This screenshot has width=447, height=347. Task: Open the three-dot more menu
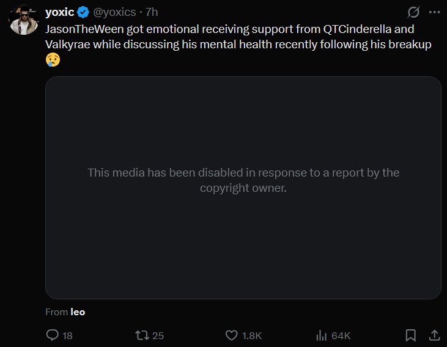pos(434,12)
